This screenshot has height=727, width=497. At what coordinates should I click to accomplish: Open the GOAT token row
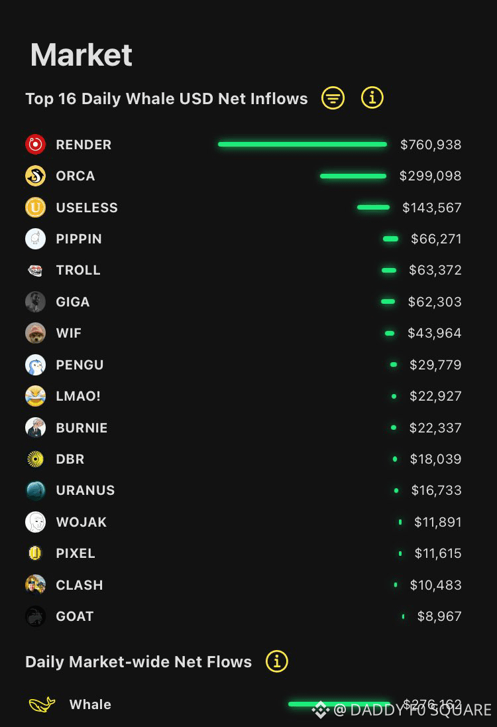point(243,616)
